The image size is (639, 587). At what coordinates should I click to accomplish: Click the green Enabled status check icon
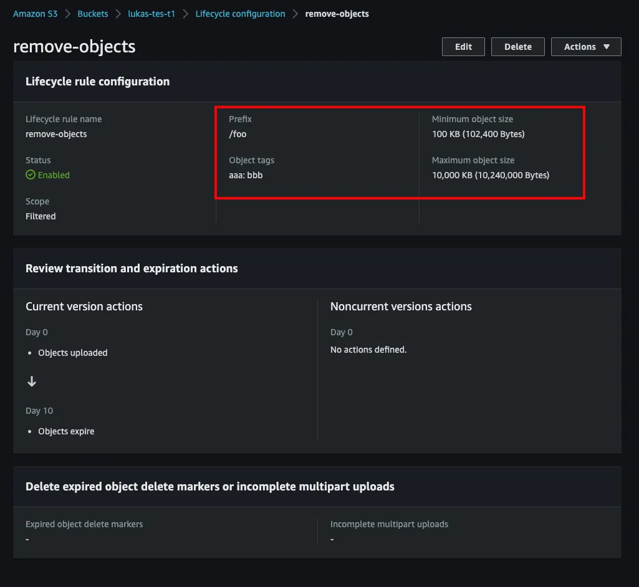30,175
